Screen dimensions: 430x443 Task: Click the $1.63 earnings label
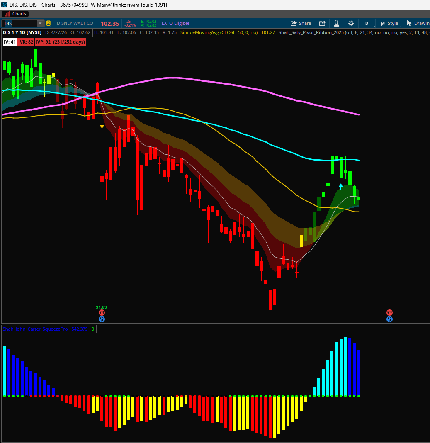pyautogui.click(x=102, y=307)
